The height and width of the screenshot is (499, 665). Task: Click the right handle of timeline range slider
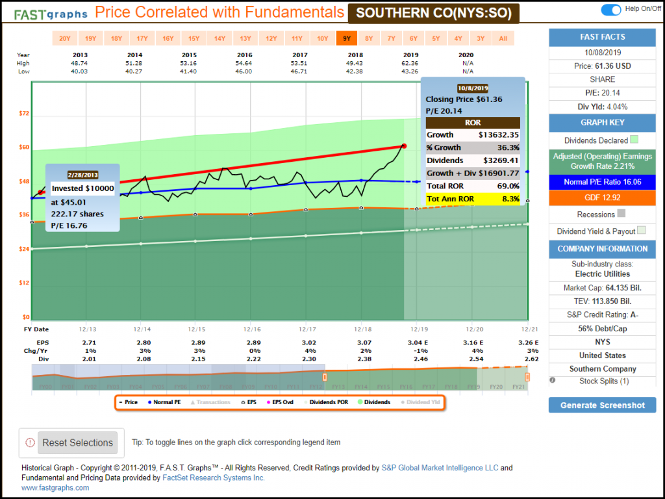527,377
